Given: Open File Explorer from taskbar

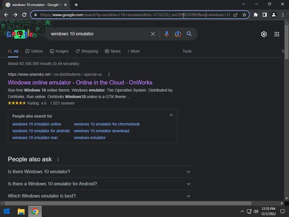Looking at the screenshot, I should (21, 211).
